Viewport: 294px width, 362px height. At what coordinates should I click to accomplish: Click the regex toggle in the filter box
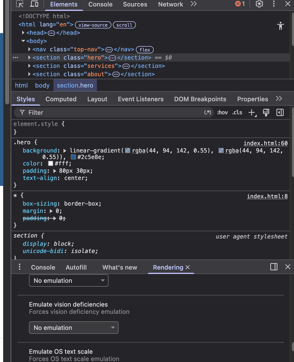coord(207,112)
